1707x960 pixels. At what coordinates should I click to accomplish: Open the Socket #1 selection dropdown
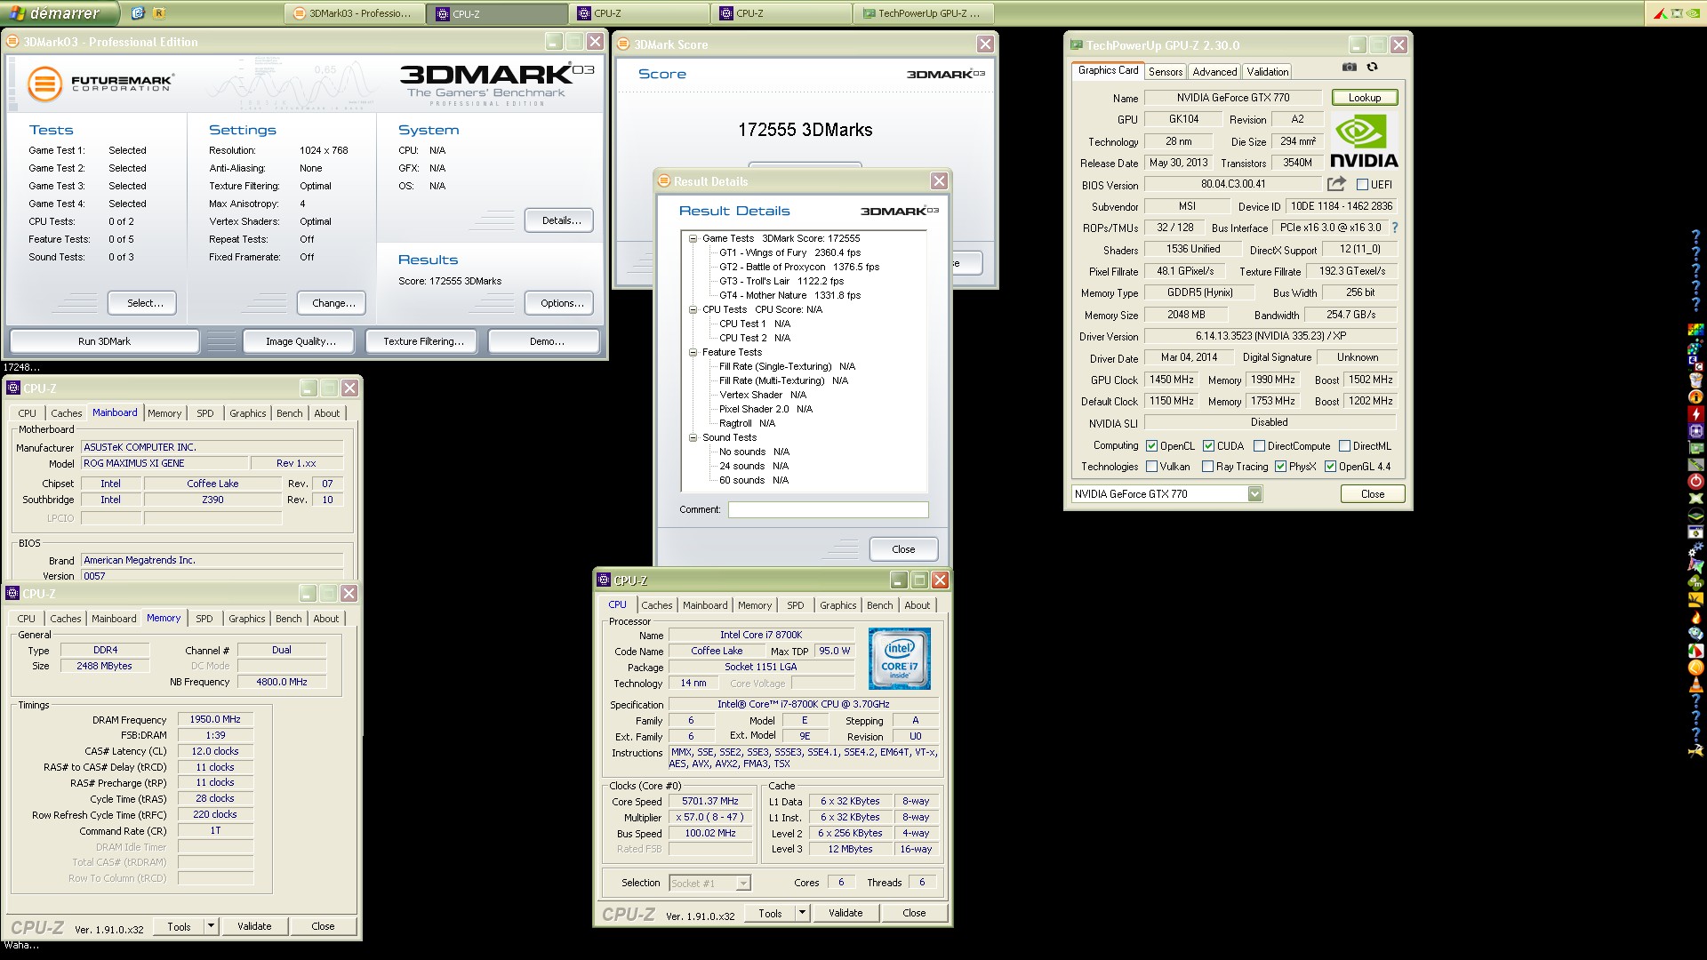pyautogui.click(x=743, y=883)
